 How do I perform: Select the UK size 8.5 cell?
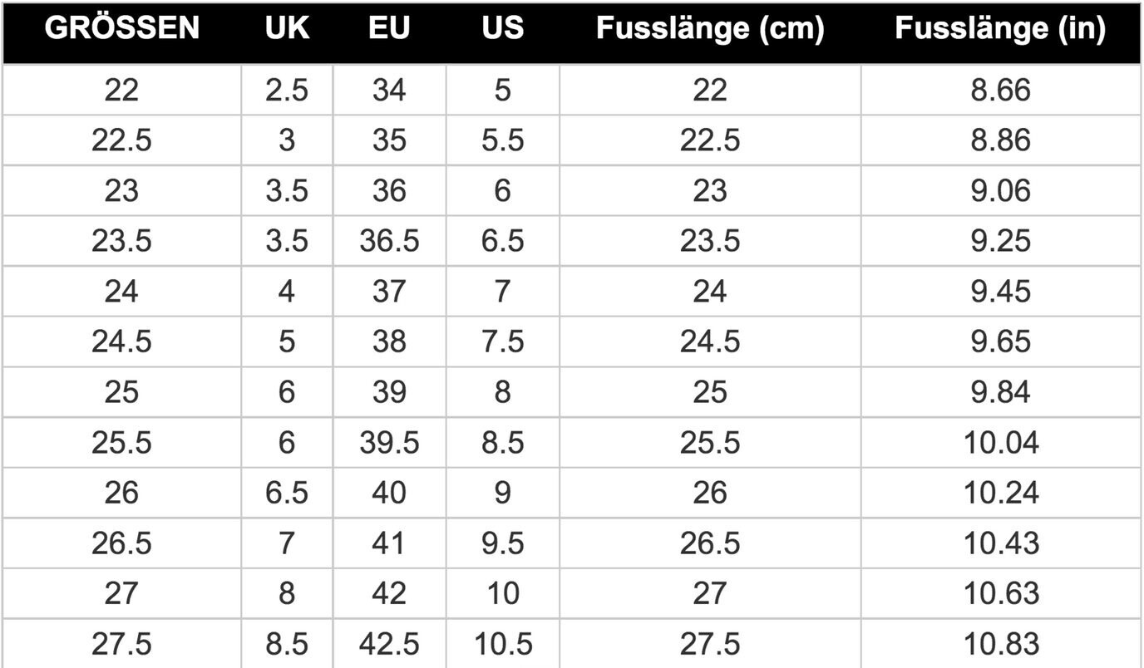pyautogui.click(x=287, y=644)
